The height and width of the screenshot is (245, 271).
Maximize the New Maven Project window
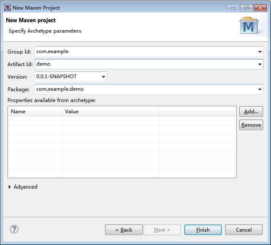coord(246,8)
